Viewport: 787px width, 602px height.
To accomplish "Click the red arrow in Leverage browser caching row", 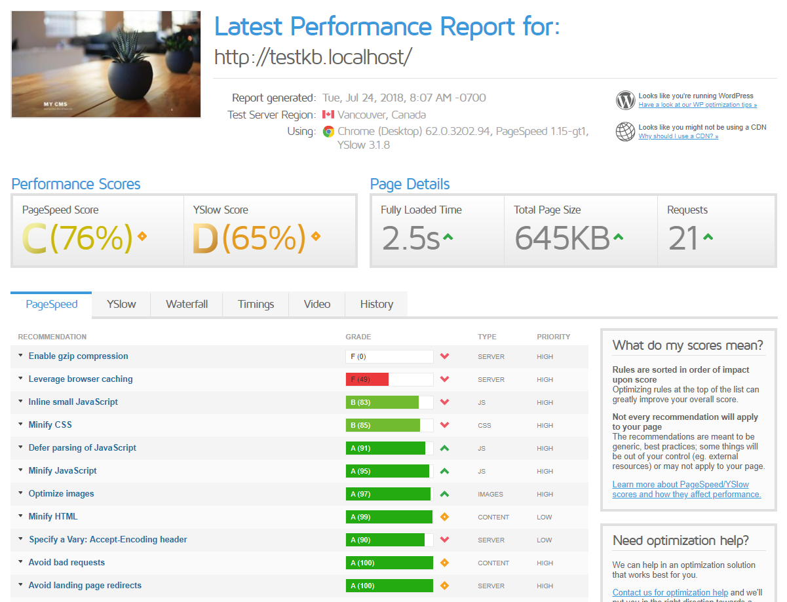I will pos(444,379).
